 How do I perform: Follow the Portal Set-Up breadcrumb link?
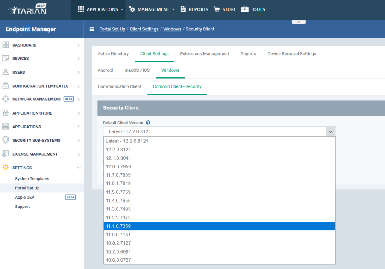tap(112, 29)
